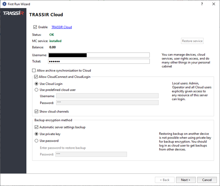Choose Use private key encryption

37,134
